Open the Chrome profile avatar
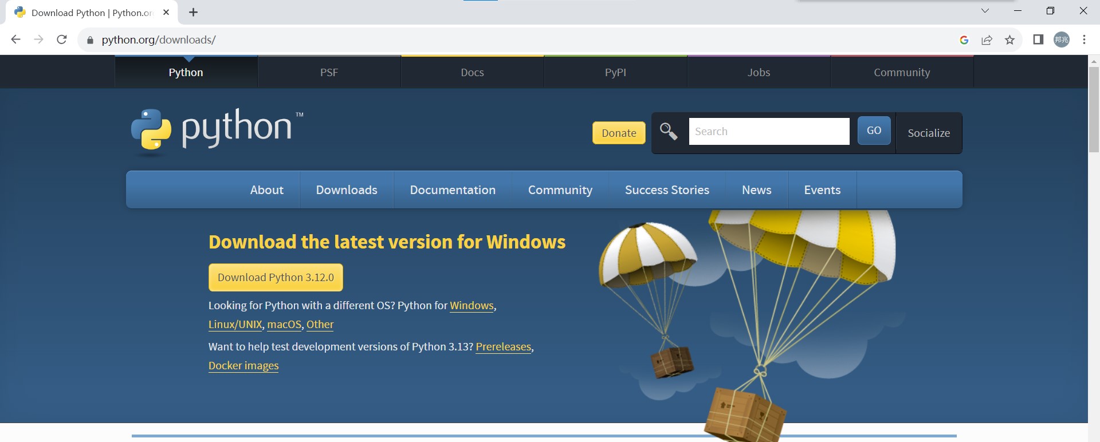The height and width of the screenshot is (442, 1100). point(1062,40)
